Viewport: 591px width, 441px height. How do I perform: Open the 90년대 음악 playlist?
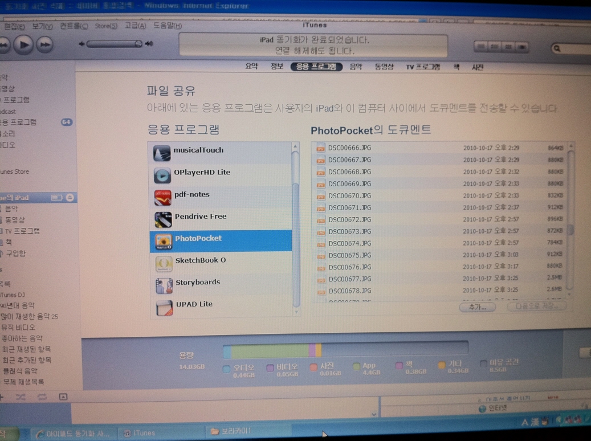click(17, 305)
